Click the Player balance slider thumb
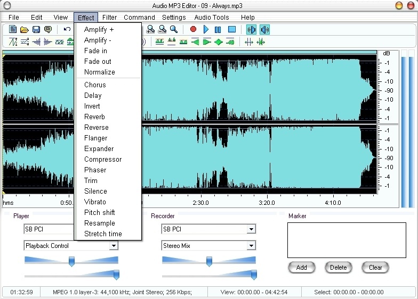This screenshot has width=418, height=299. click(71, 261)
